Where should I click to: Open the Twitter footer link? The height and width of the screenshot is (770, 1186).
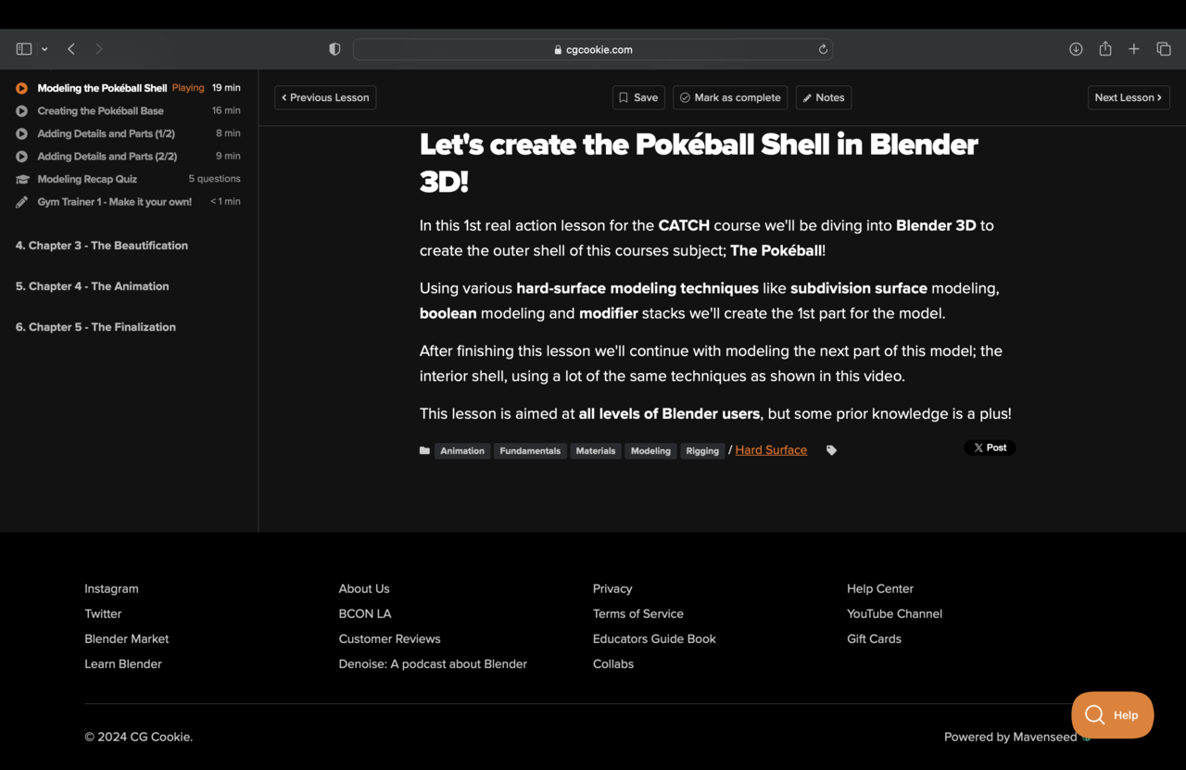pos(103,613)
